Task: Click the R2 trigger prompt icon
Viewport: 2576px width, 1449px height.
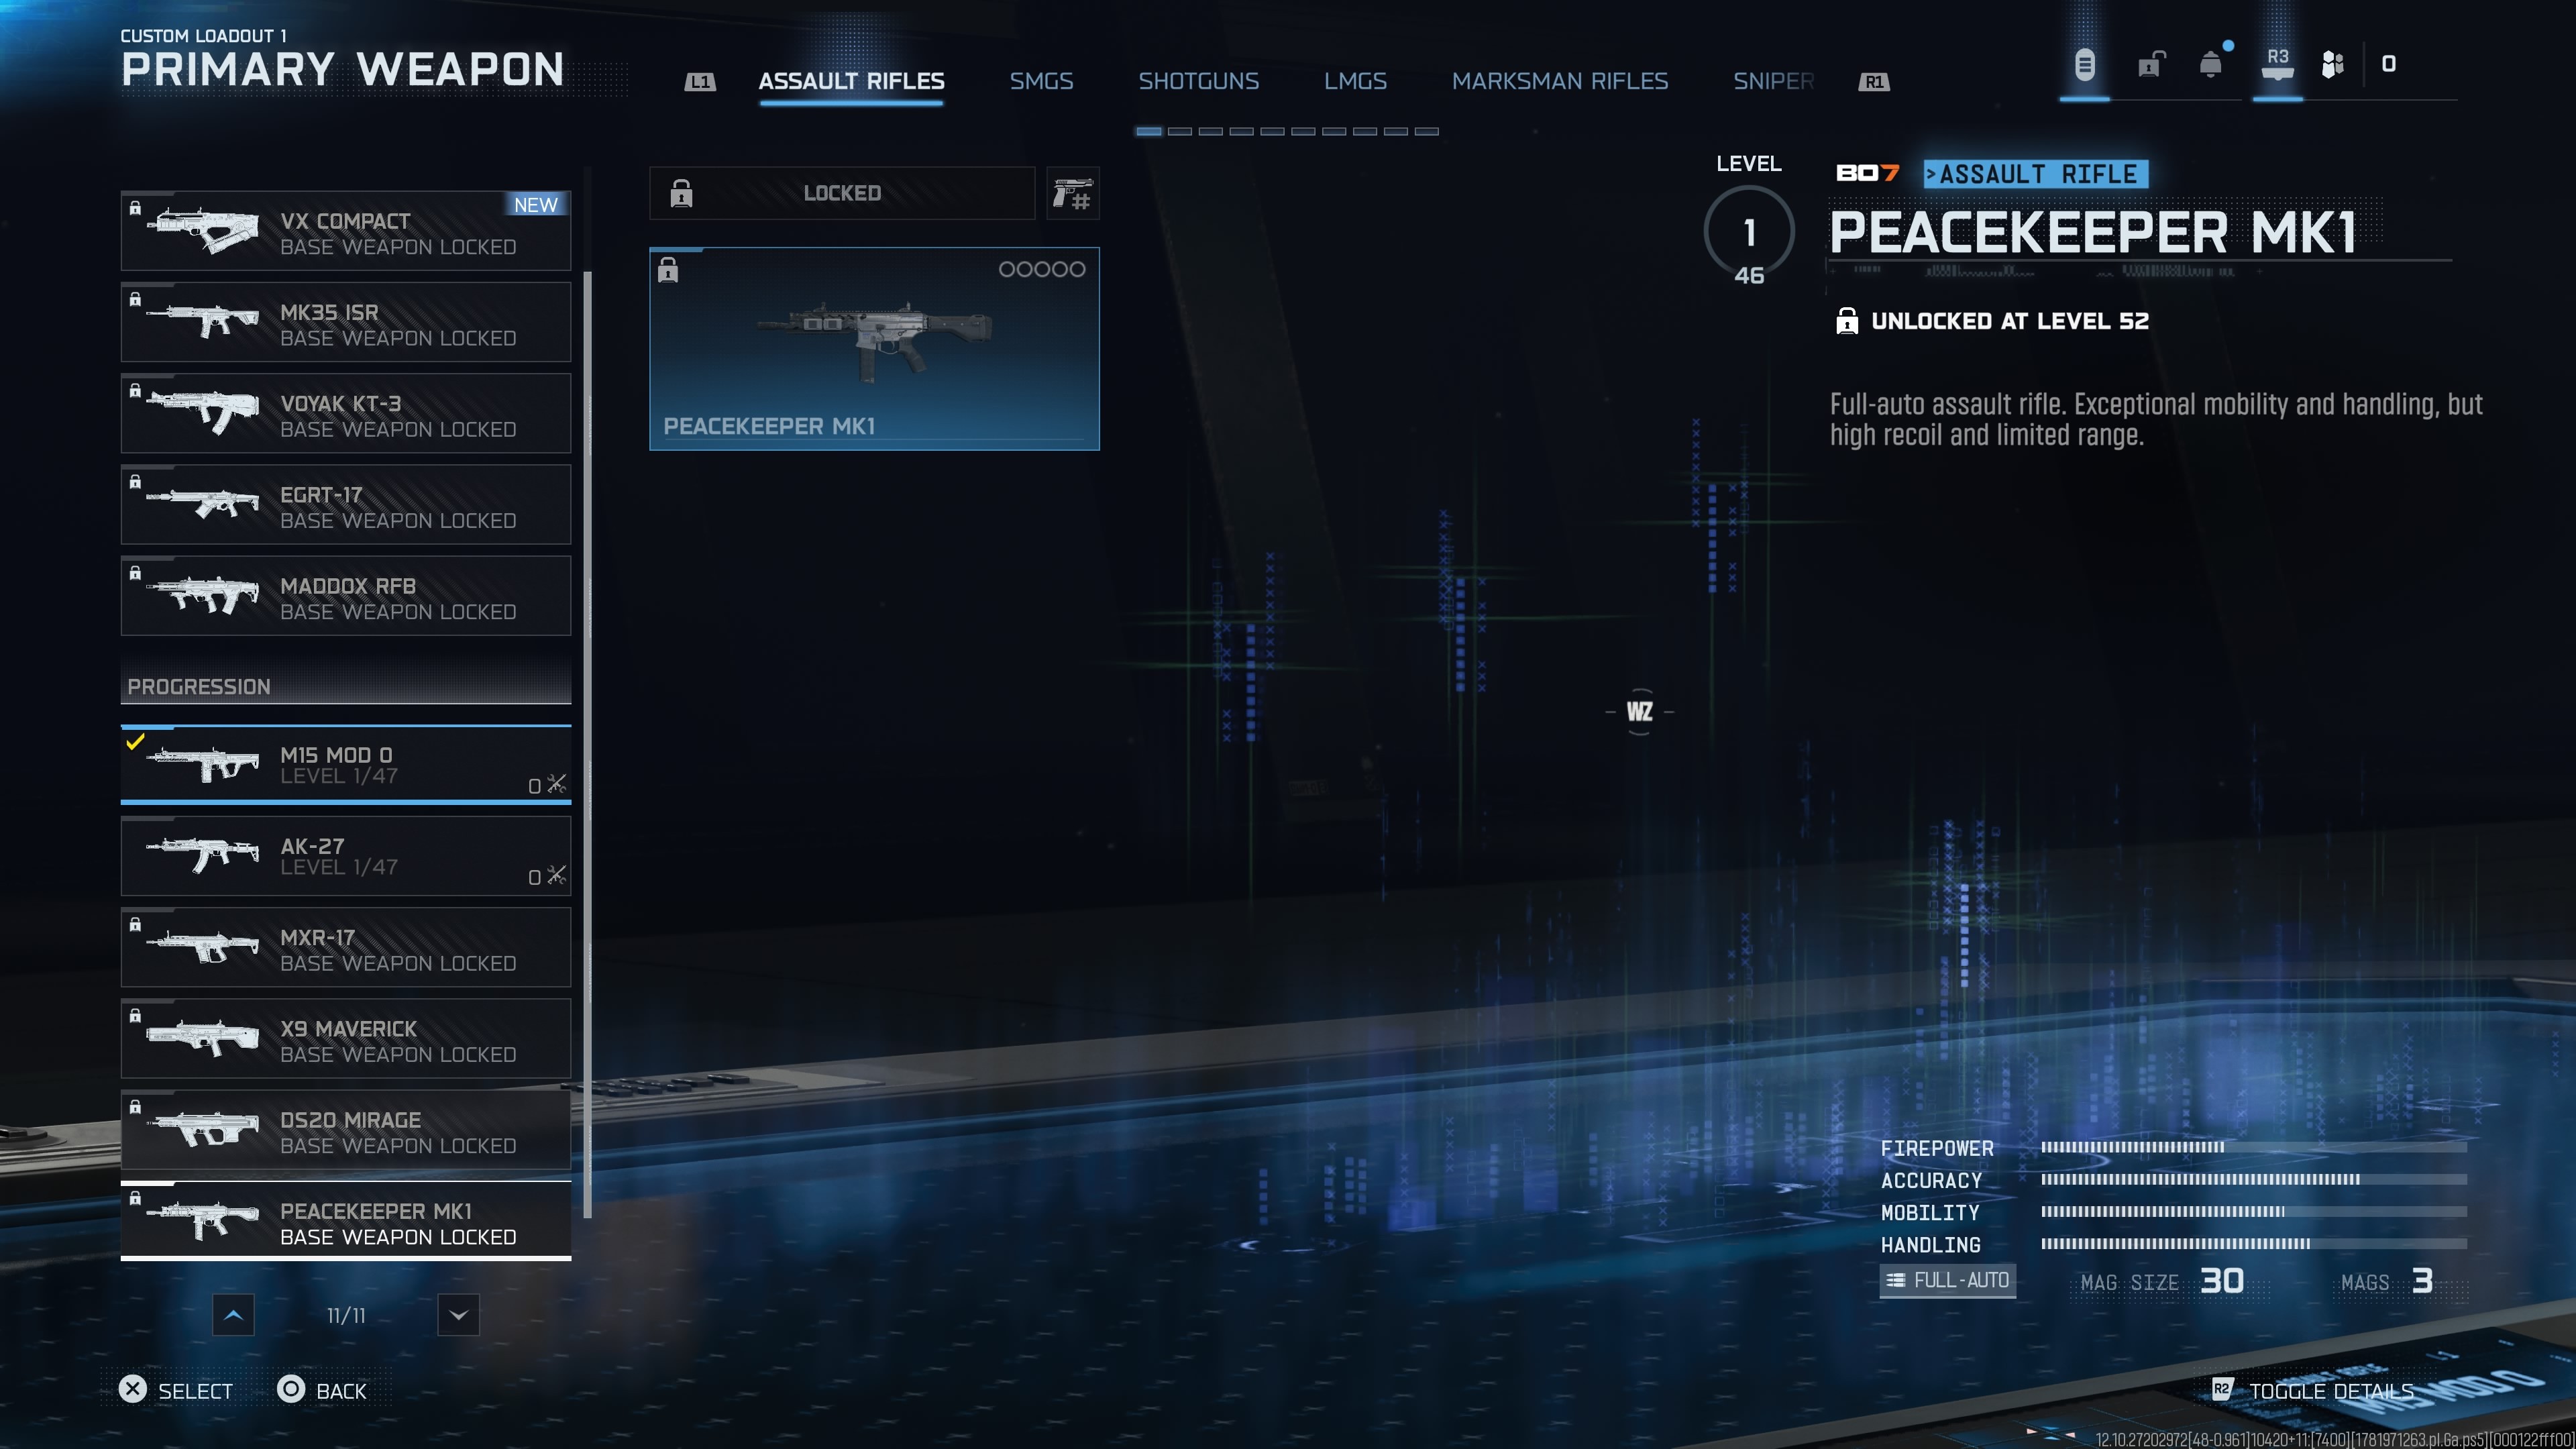Action: 2221,1390
